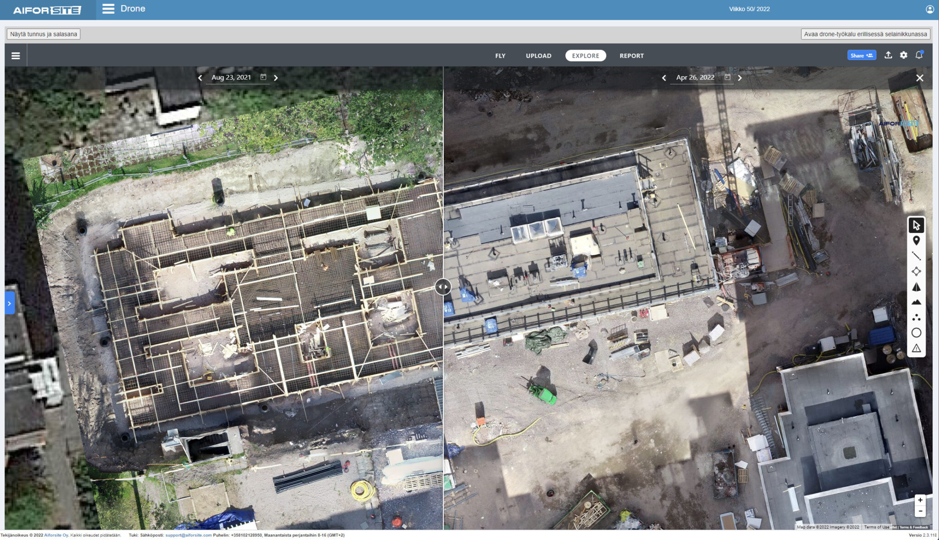This screenshot has height=540, width=939.
Task: Go to previous date with left chevron
Action: [200, 78]
